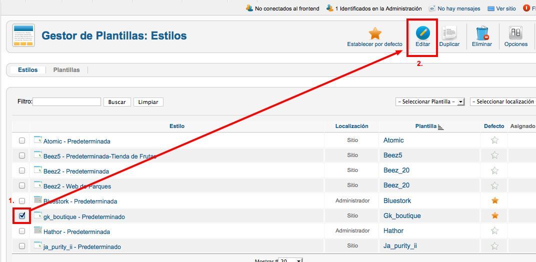Open the Seleccionar Plantilla dropdown
Image resolution: width=536 pixels, height=262 pixels.
pyautogui.click(x=430, y=101)
